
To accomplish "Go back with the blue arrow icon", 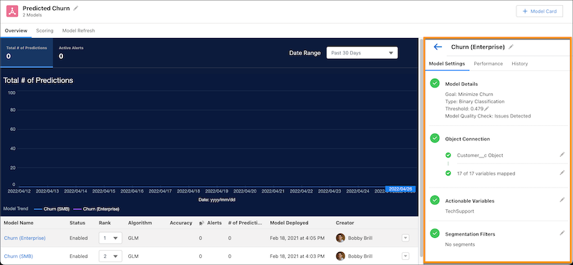I will (438, 47).
